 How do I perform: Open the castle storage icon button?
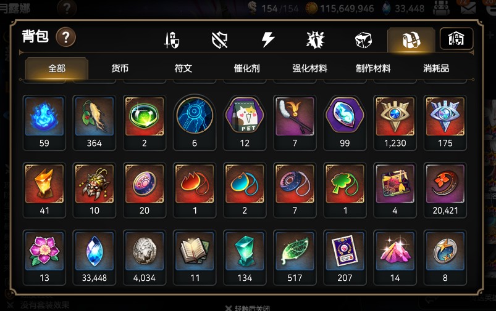point(456,39)
